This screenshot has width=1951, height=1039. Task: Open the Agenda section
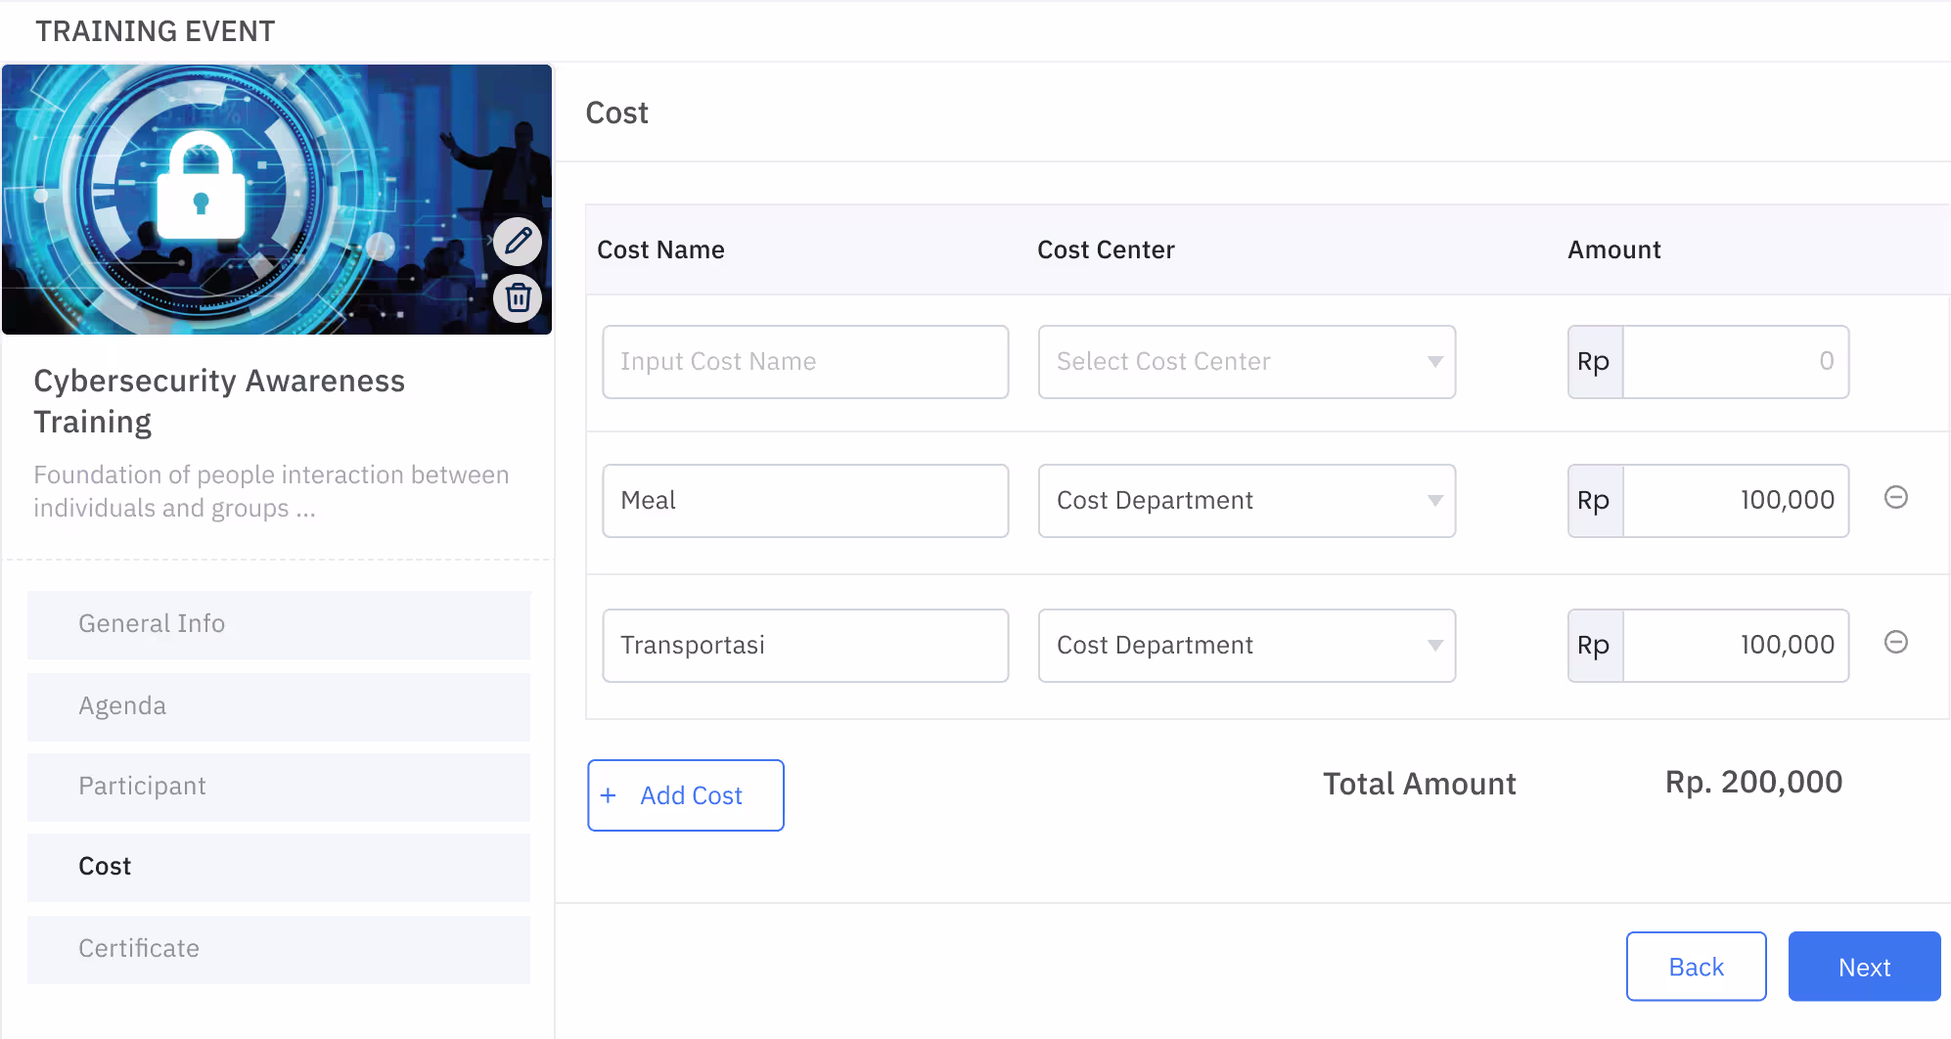coord(279,706)
